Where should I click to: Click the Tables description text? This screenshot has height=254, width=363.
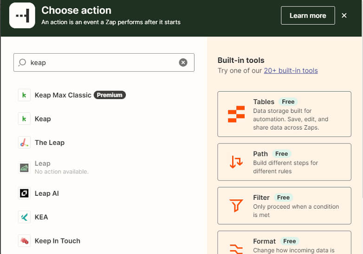[291, 119]
